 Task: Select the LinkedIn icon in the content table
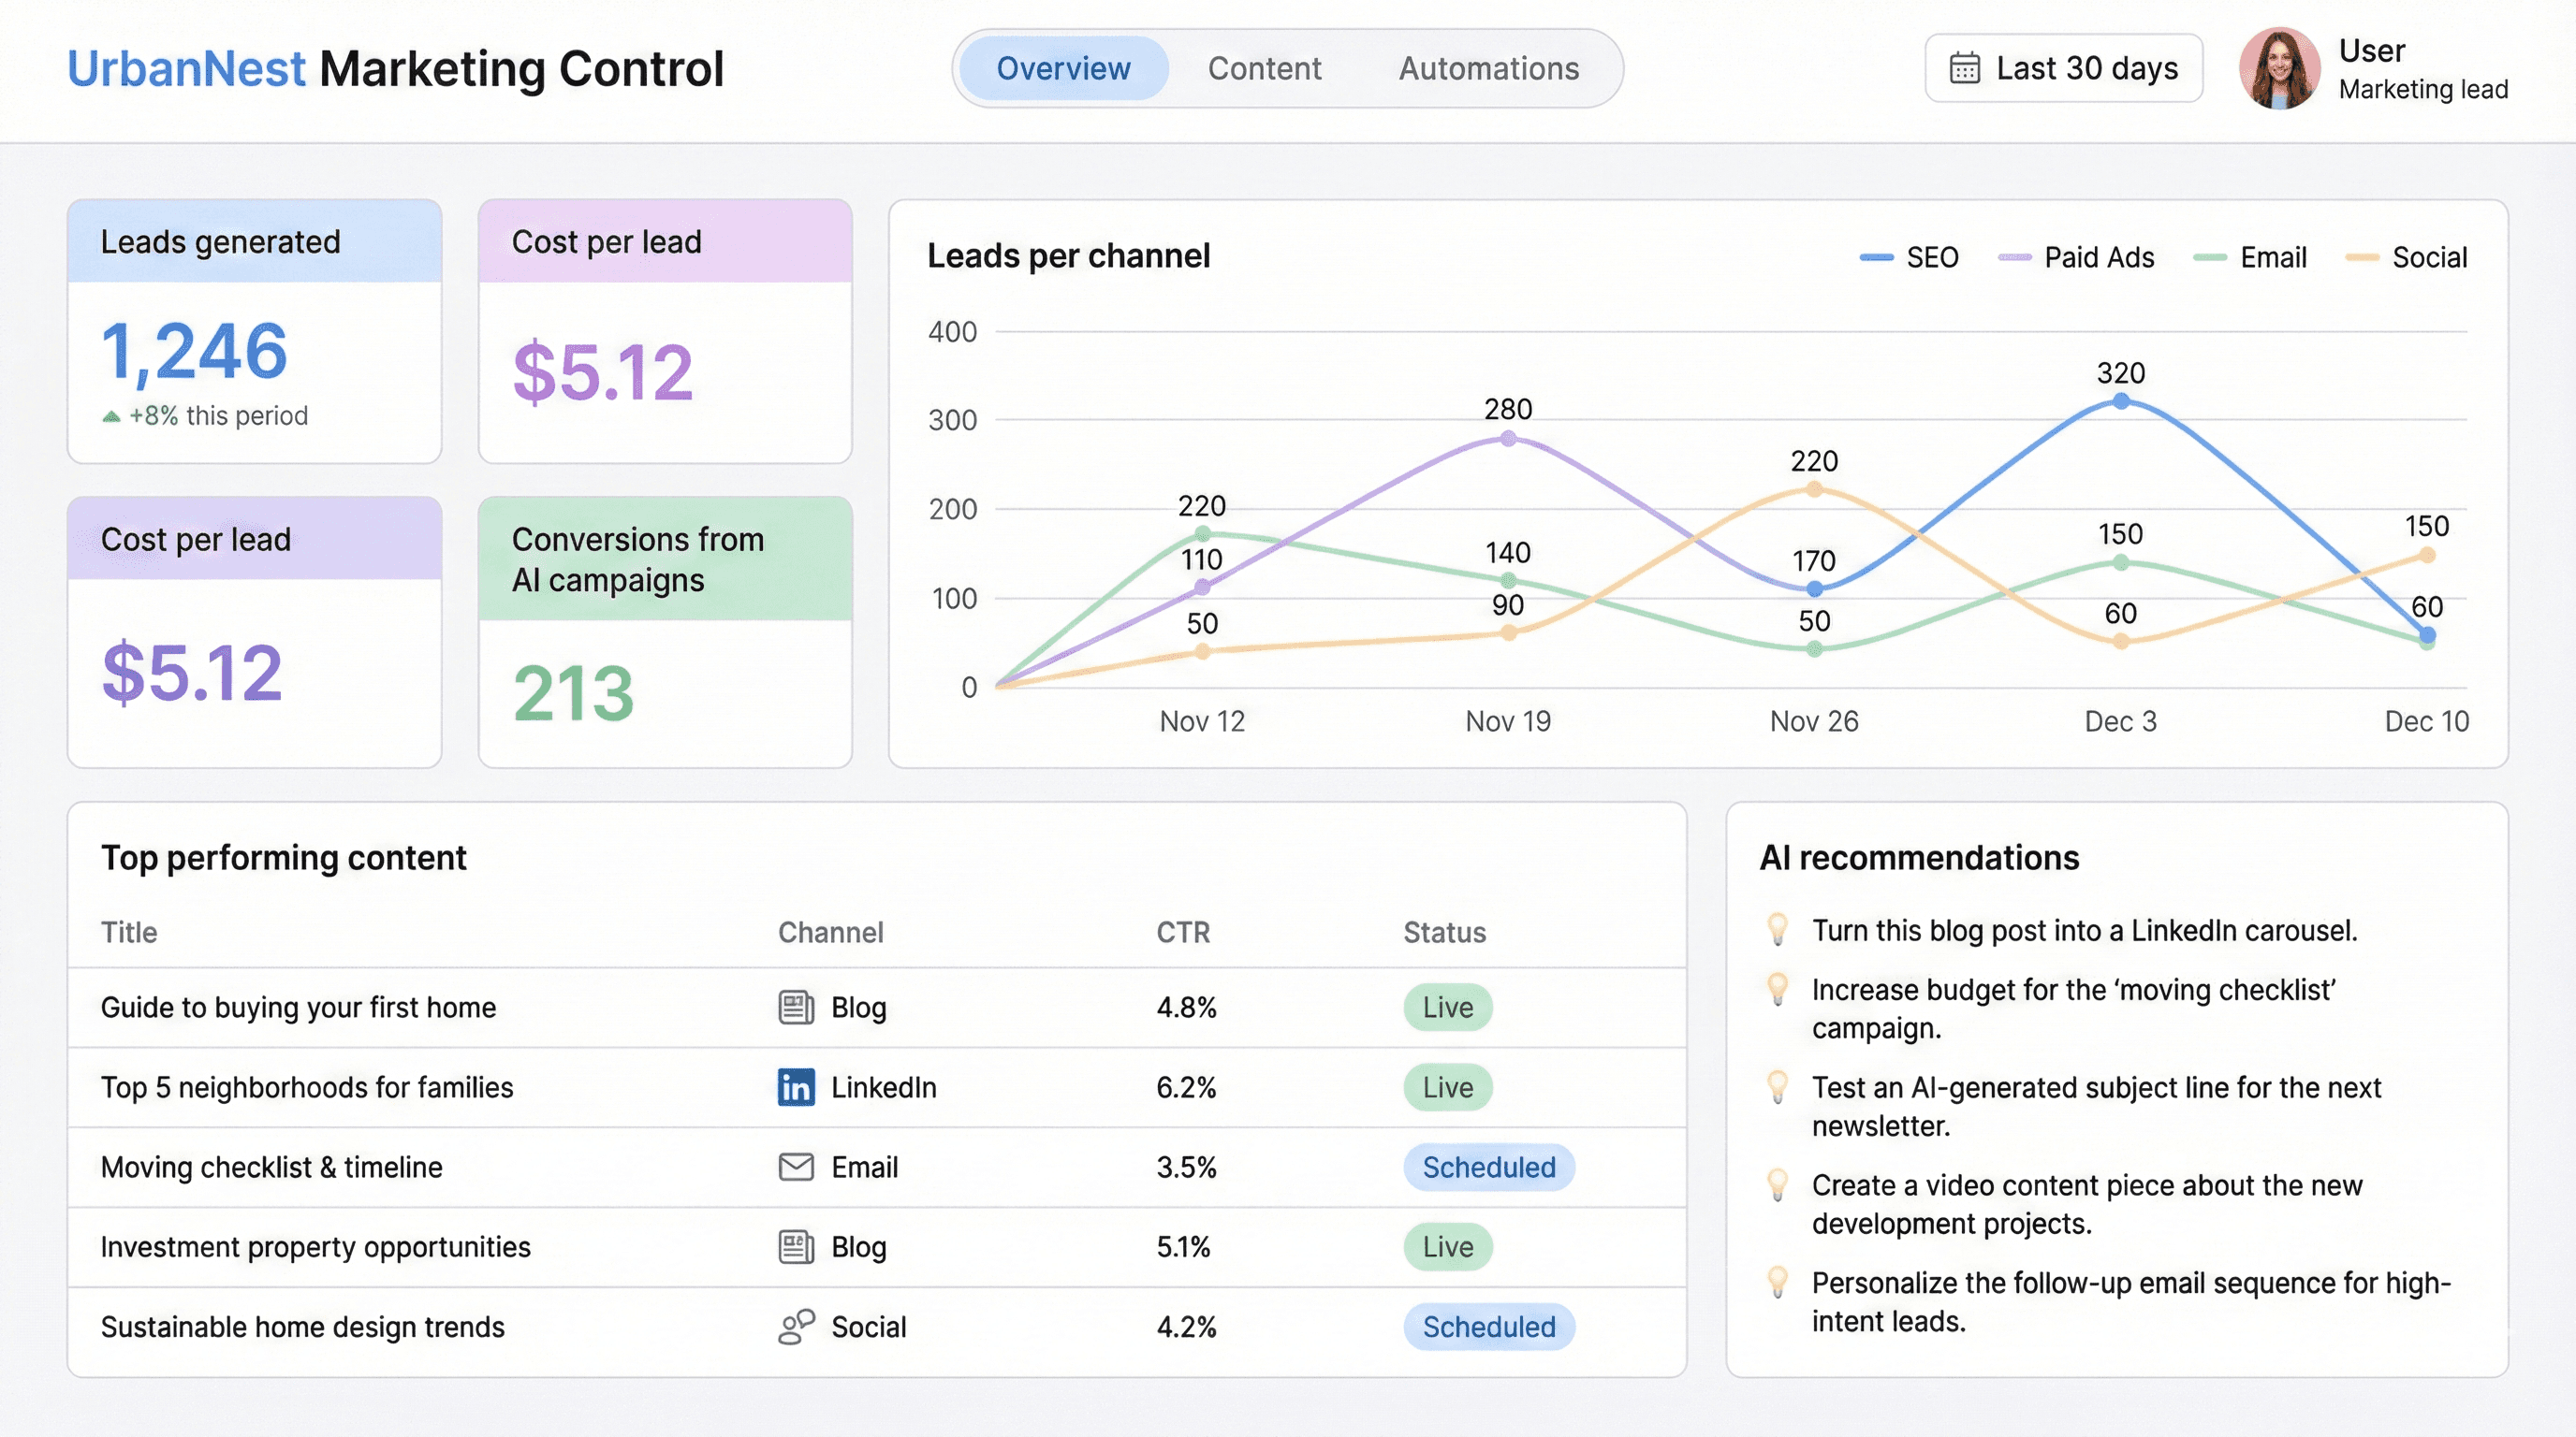(795, 1087)
